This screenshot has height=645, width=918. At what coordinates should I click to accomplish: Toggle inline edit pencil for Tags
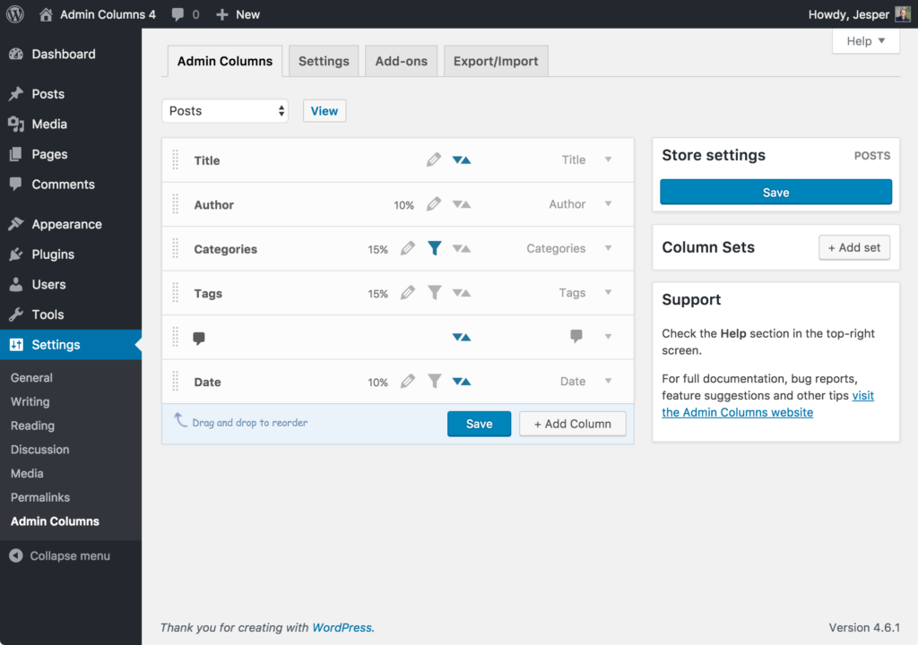pos(408,292)
